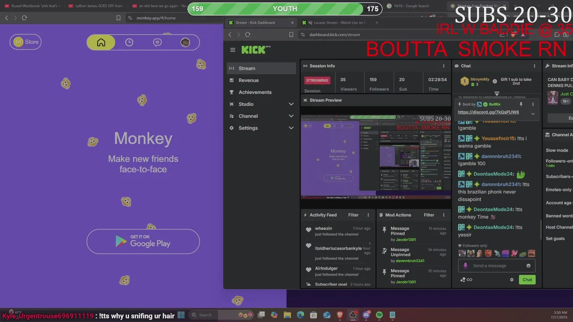The image size is (573, 322).
Task: Click Slow mode in the Channel panel
Action: pos(557,150)
